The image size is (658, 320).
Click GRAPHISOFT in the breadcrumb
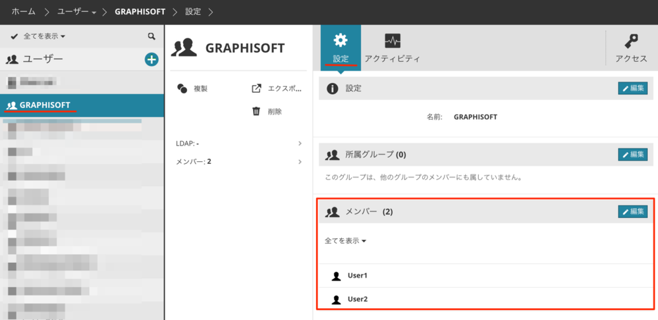tap(140, 12)
